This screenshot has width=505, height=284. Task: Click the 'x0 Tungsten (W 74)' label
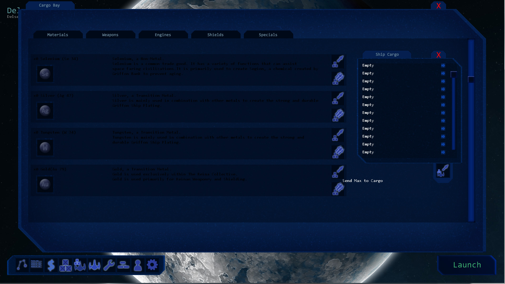[55, 132]
